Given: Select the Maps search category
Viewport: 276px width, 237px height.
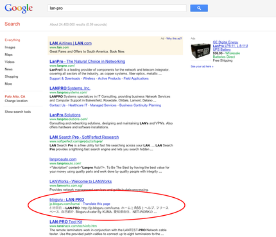Looking at the screenshot, I should 9,55.
